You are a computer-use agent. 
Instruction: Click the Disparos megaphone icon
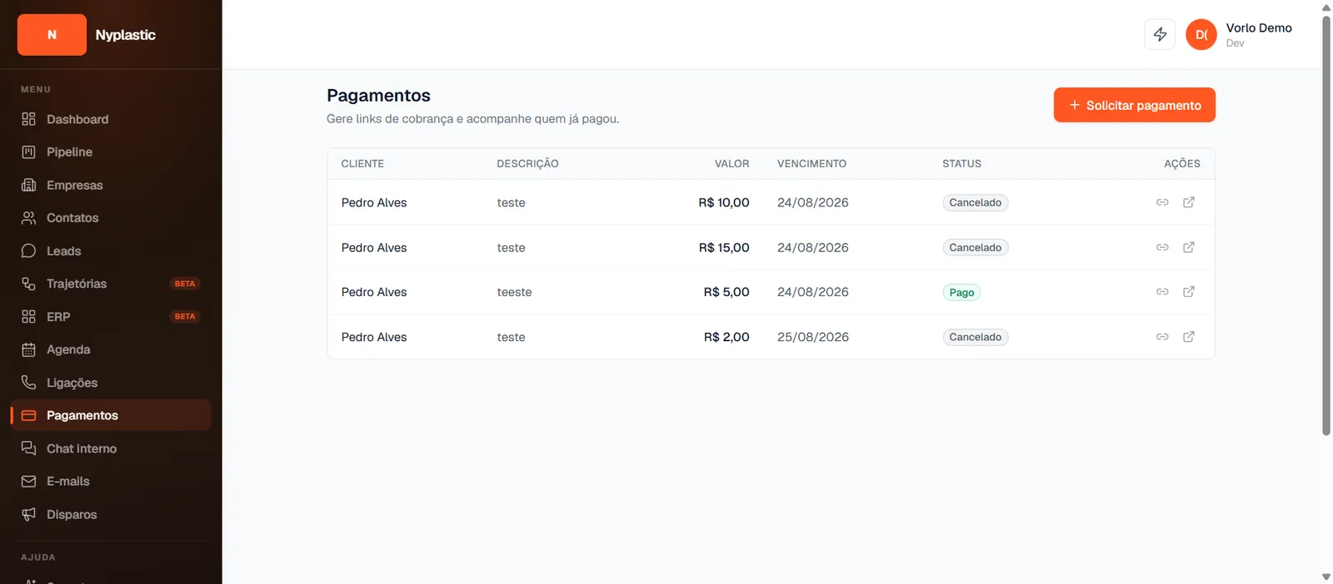click(x=28, y=514)
